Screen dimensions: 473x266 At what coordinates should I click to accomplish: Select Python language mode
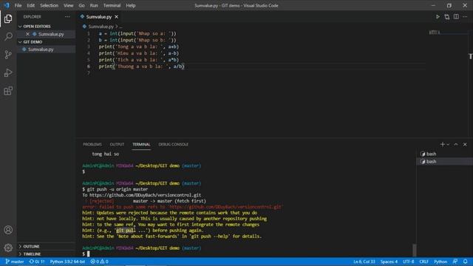(440, 262)
